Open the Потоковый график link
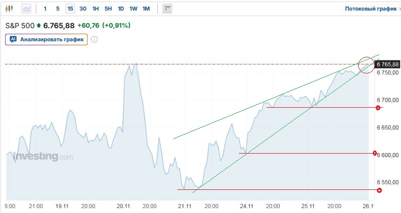Viewport: 401px width, 213px height. (x=367, y=9)
